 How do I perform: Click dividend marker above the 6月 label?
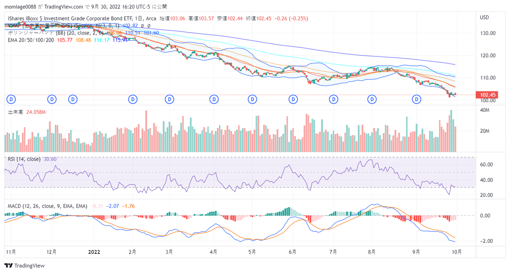293,99
